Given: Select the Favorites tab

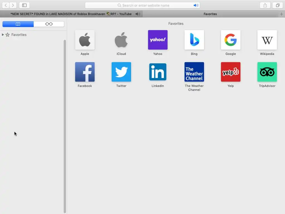Looking at the screenshot, I should [x=210, y=14].
